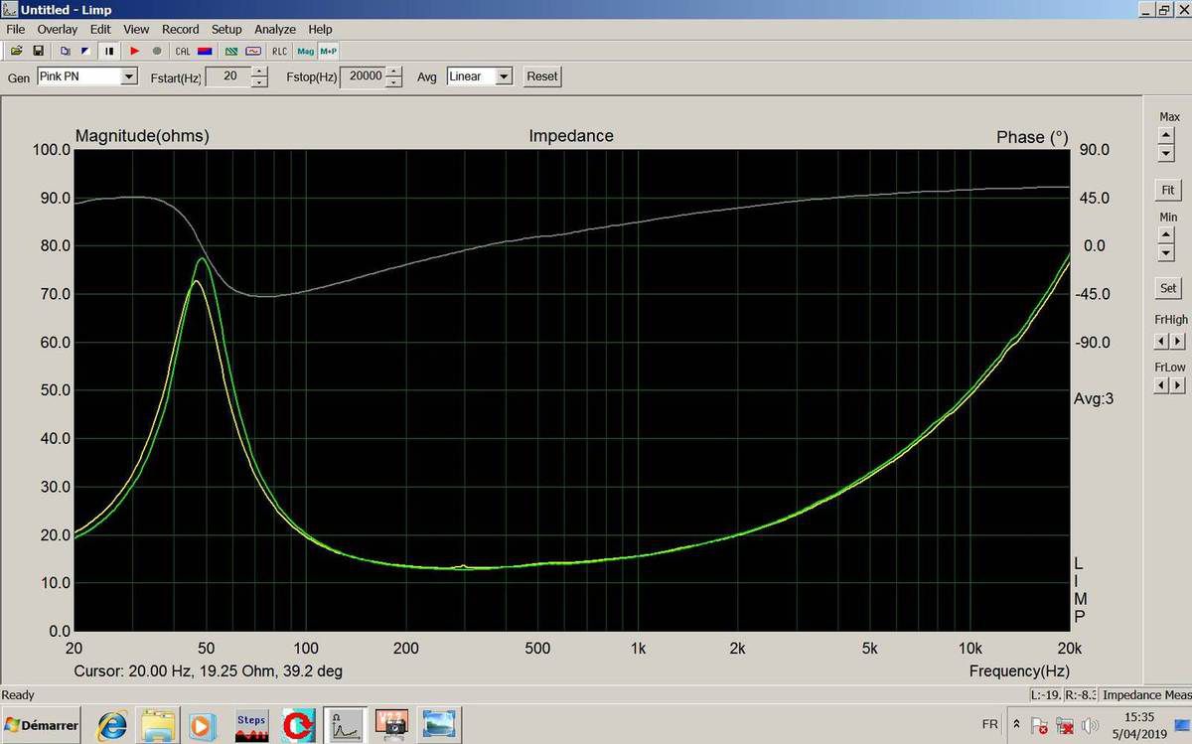Click the Fstart(Hz) value field
The height and width of the screenshot is (744, 1192).
[x=227, y=76]
